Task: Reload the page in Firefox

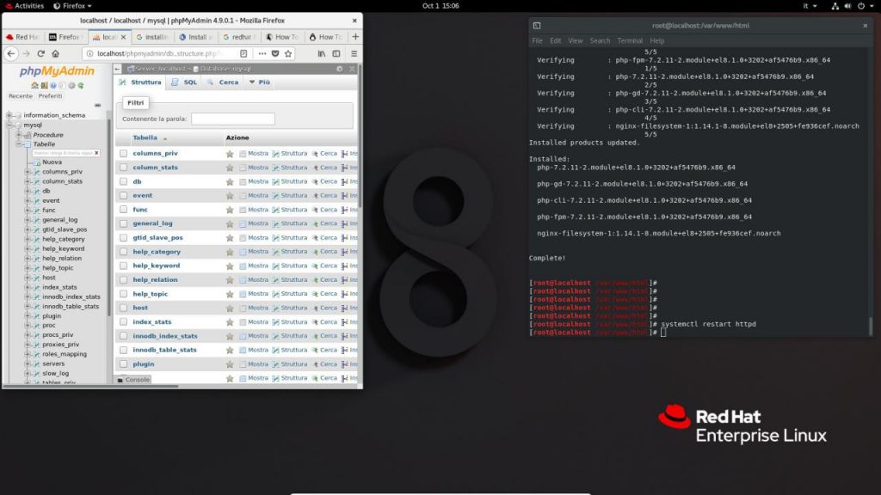Action: (x=41, y=53)
